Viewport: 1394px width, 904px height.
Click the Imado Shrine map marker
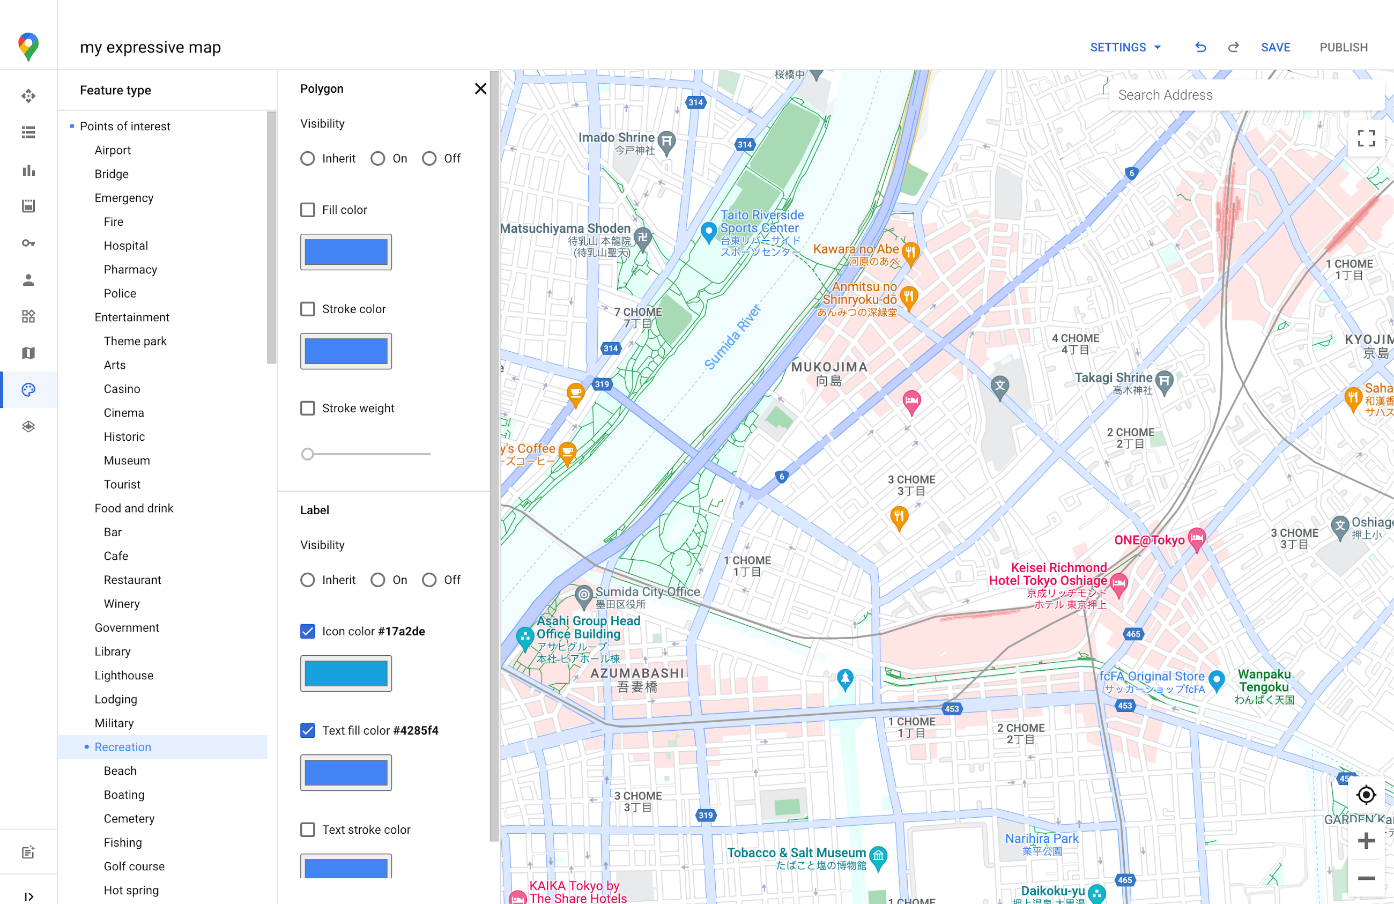[x=666, y=143]
